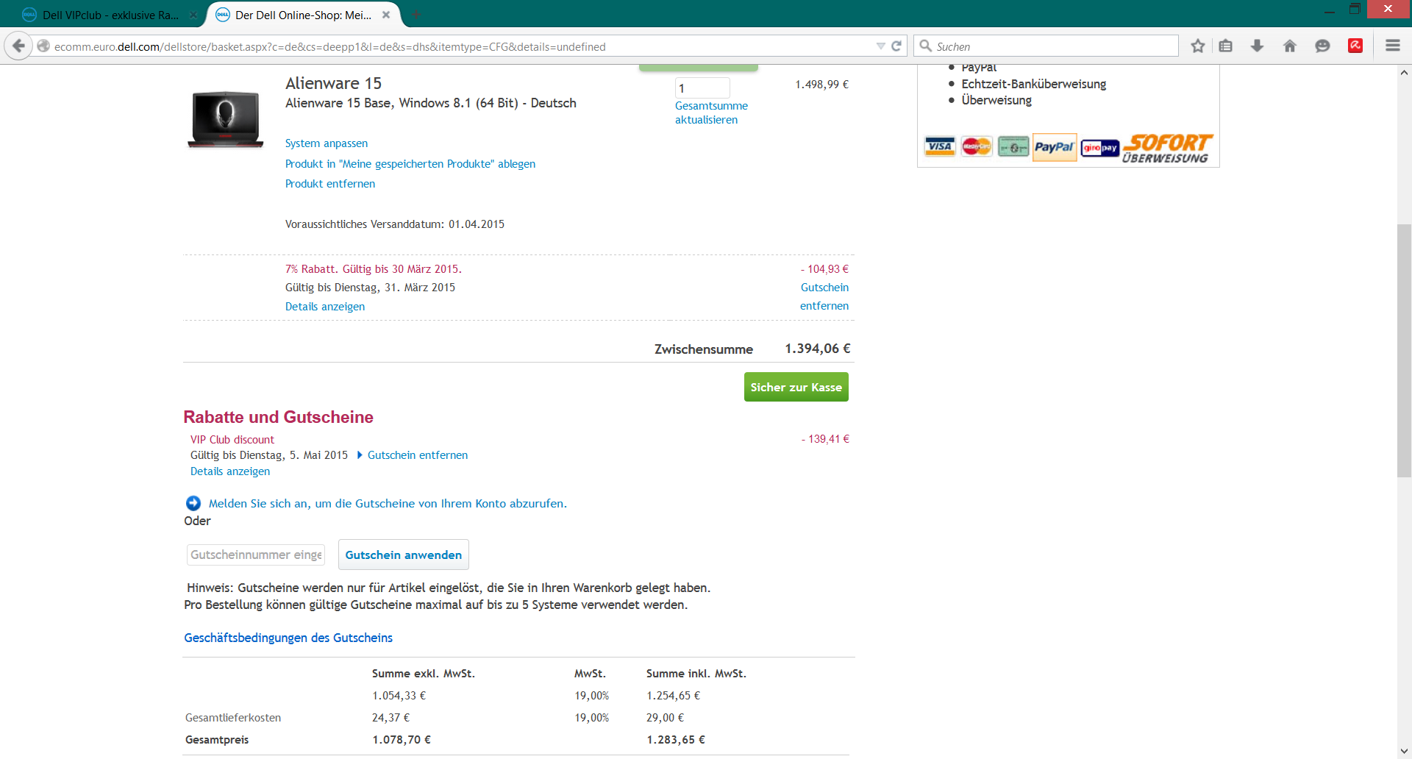
Task: Open the downloads arrow icon
Action: pos(1258,46)
